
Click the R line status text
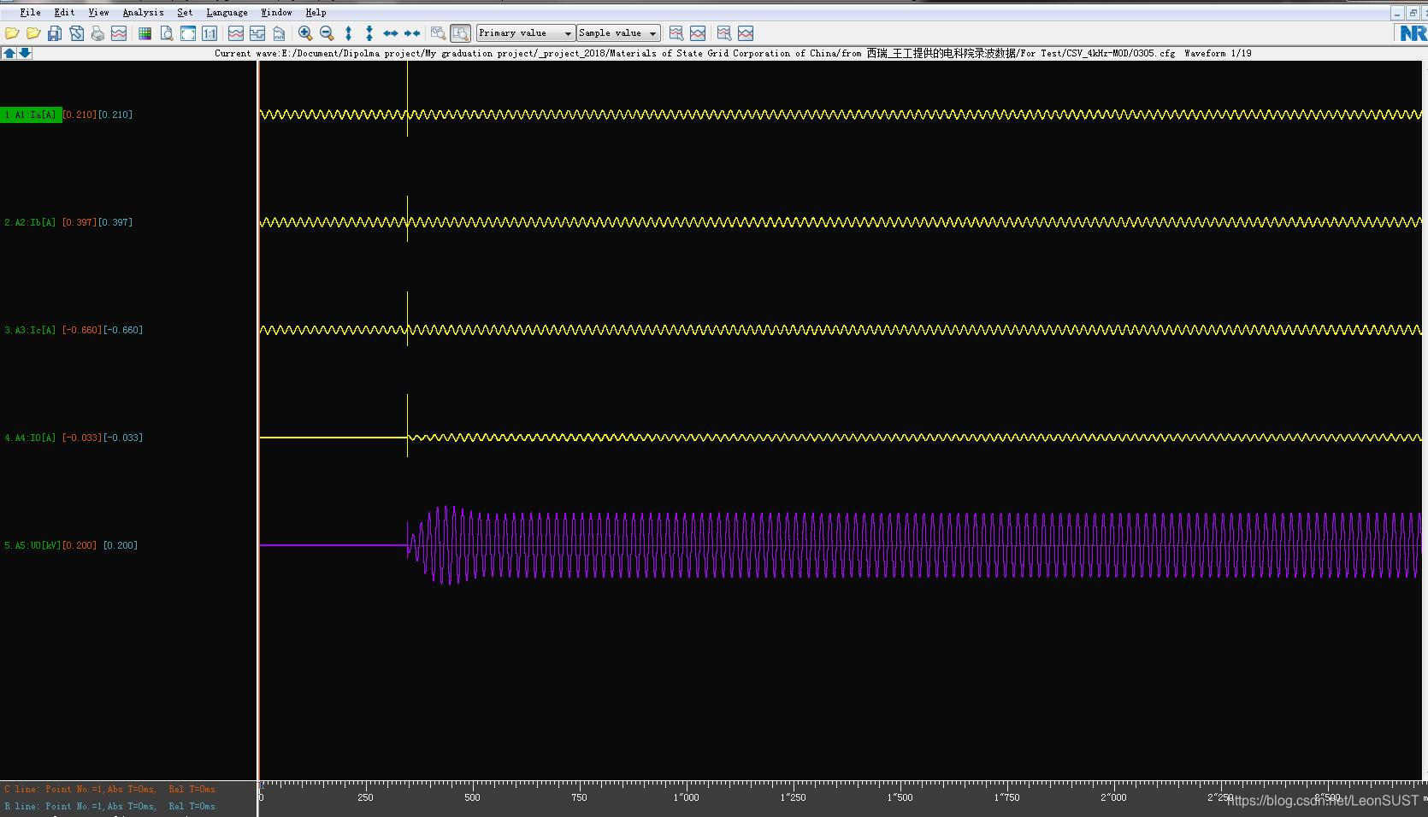pyautogui.click(x=110, y=807)
